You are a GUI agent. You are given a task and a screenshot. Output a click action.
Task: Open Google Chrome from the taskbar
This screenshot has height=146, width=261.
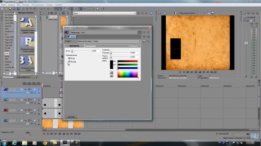(x=44, y=143)
